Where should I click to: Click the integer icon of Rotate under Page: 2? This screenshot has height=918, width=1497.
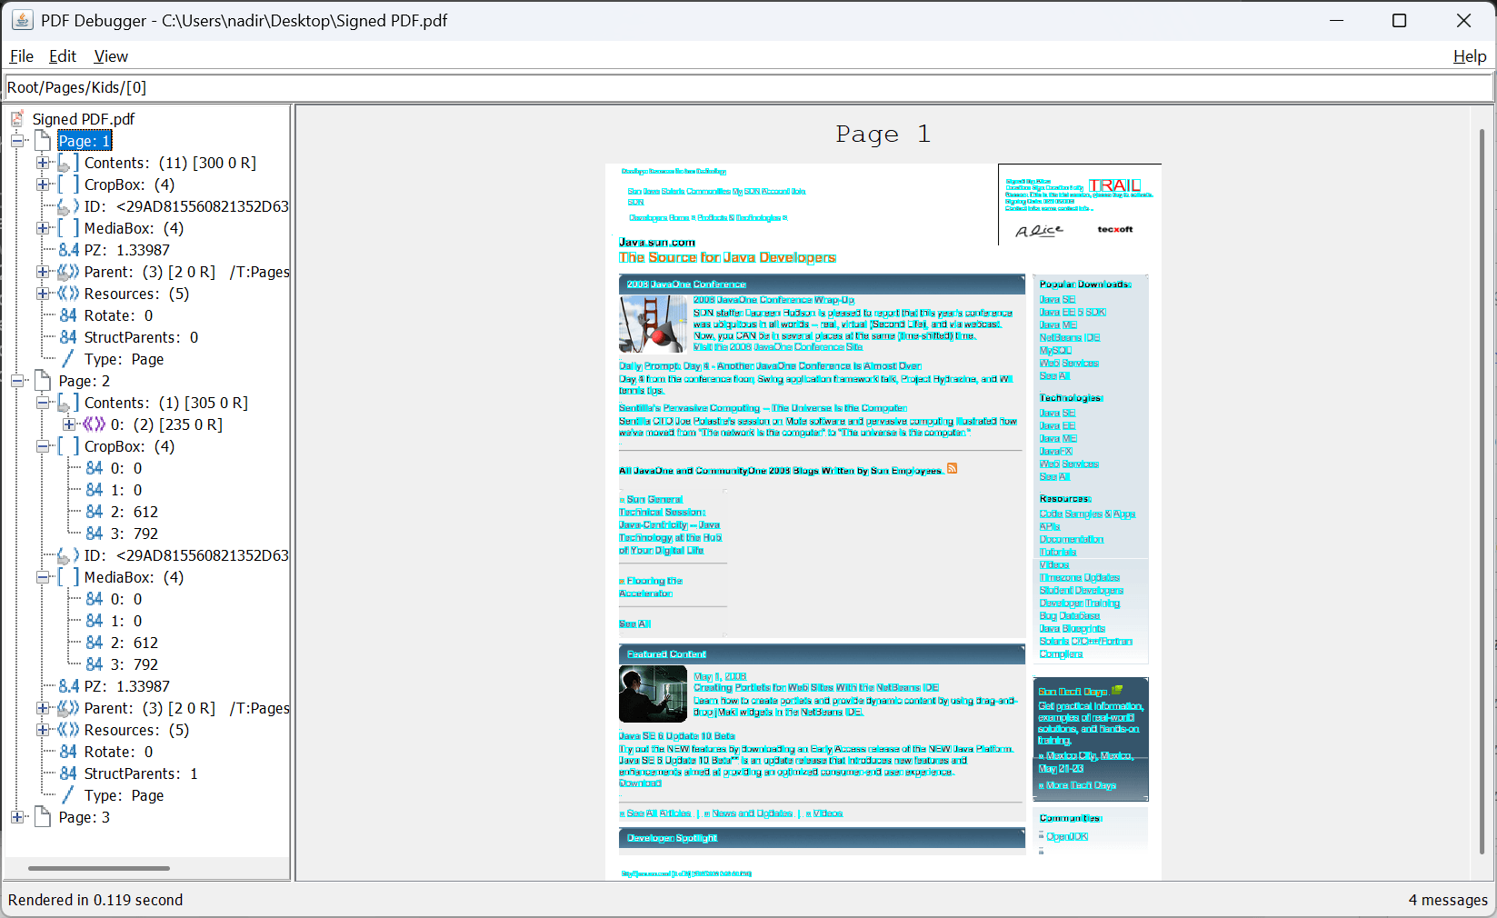(68, 752)
